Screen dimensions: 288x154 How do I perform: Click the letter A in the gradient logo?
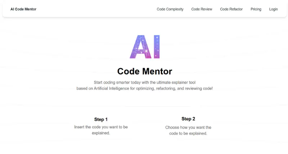pos(138,47)
